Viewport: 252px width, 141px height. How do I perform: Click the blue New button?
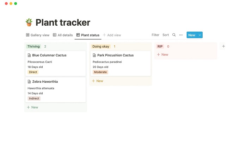click(x=191, y=35)
